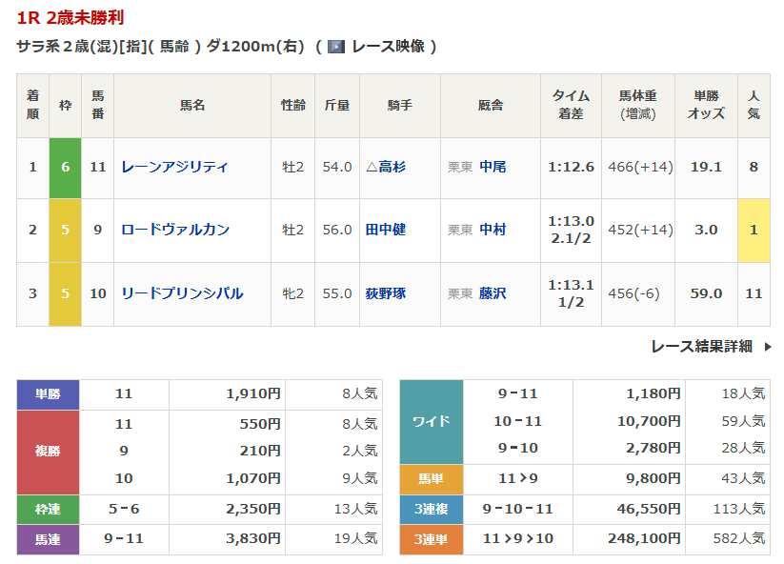Viewport: 784px width, 564px height.
Task: View jockey 田中健 profile
Action: tap(386, 230)
